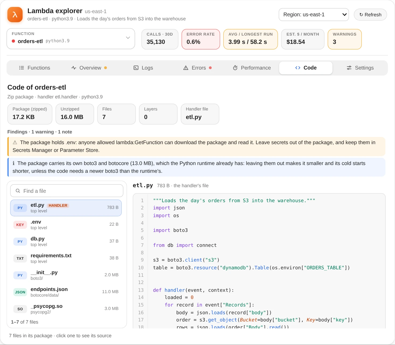Click the EST. $ / MONTH $18.54 card

tap(303, 39)
